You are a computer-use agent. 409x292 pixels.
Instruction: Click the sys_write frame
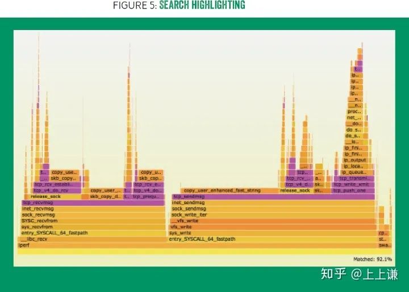[x=273, y=233]
